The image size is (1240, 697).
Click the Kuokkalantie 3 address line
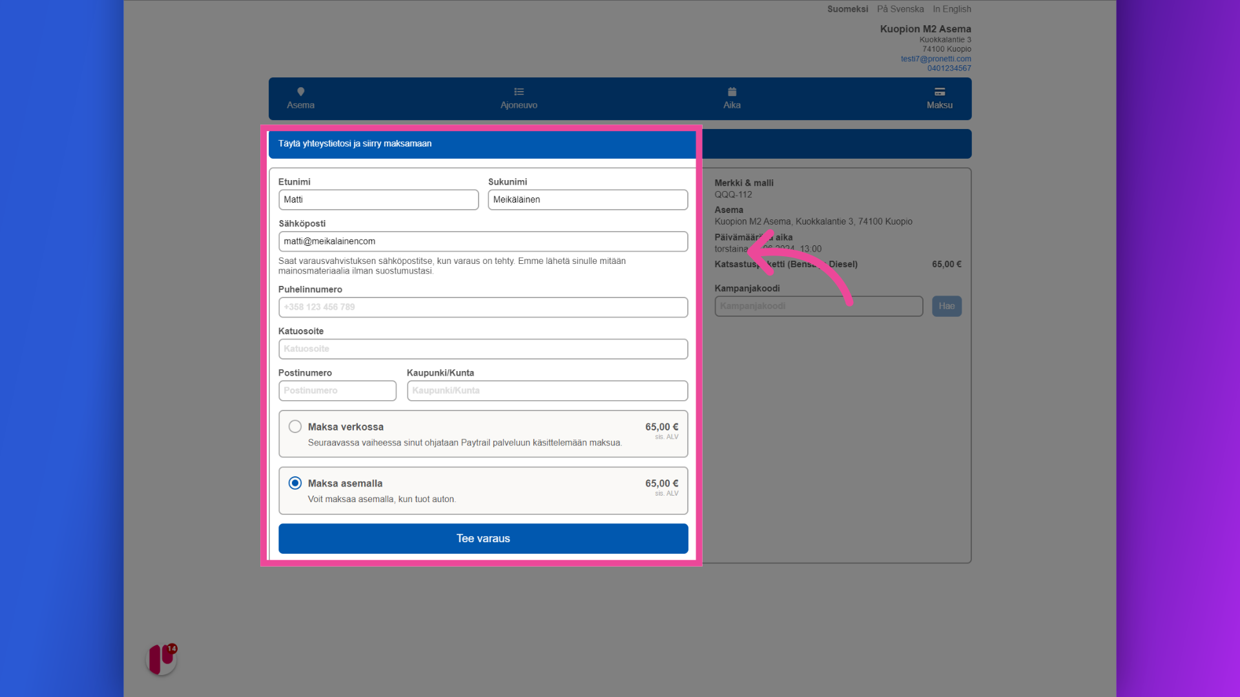point(945,40)
